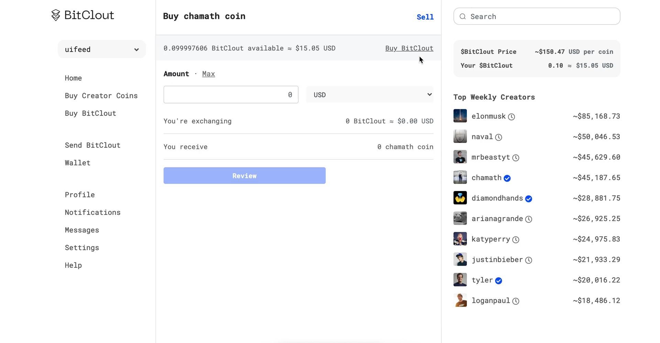Click the clock icon beside justinbieber

pos(529,260)
